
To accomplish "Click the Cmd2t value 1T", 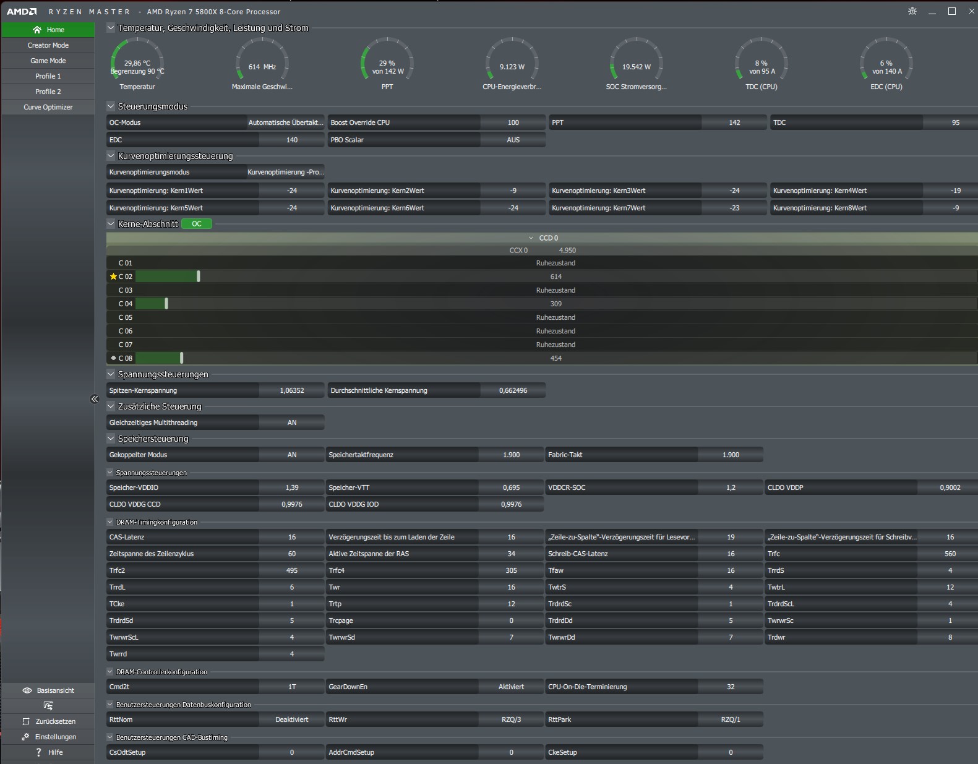I will pos(292,687).
